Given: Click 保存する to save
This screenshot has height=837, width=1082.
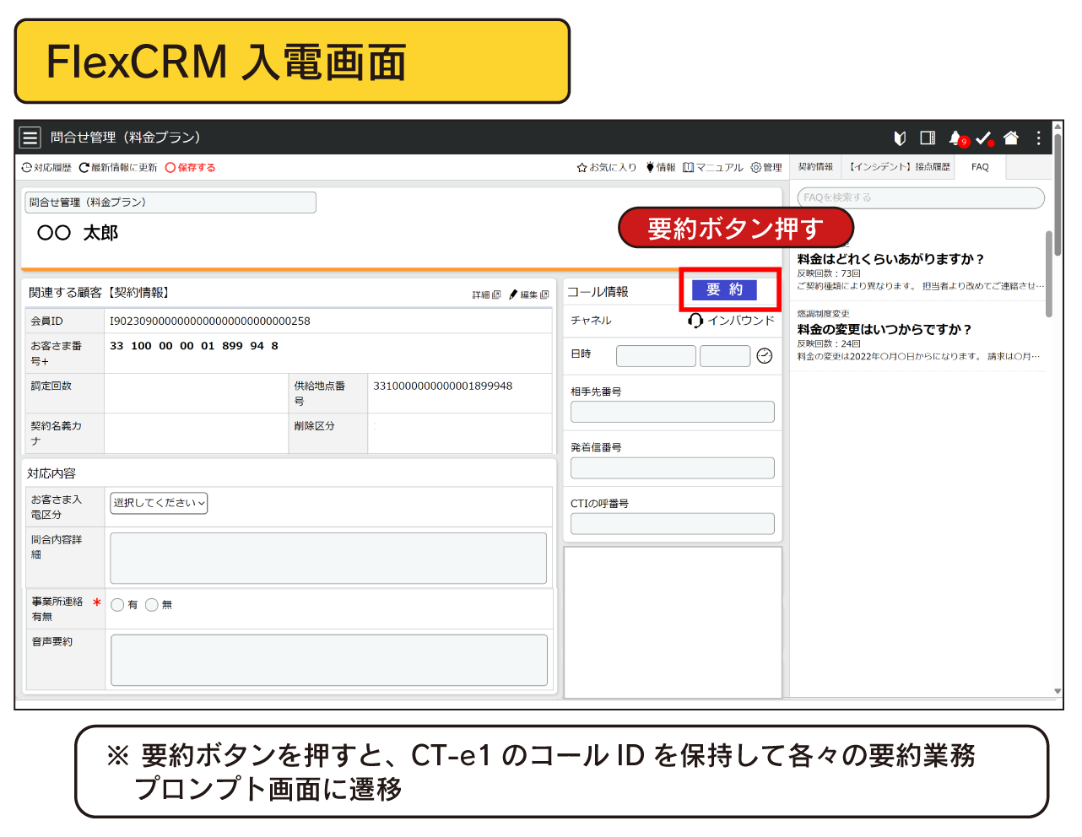Looking at the screenshot, I should click(x=191, y=168).
